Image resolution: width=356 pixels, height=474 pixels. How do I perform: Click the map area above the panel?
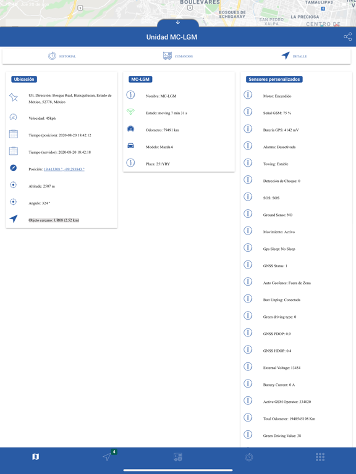click(178, 12)
